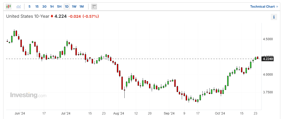Switch to the area chart icon

click(x=19, y=7)
